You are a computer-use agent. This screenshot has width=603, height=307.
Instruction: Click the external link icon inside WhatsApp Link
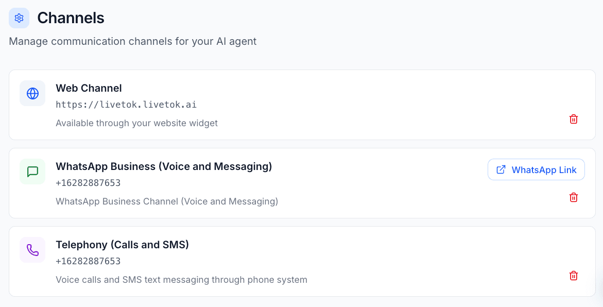coord(499,169)
